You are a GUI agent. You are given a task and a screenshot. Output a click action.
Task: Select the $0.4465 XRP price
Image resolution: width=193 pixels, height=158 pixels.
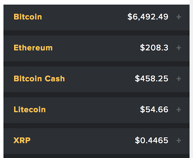coord(152,140)
